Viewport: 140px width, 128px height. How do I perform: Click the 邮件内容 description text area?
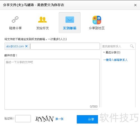coord(52,84)
